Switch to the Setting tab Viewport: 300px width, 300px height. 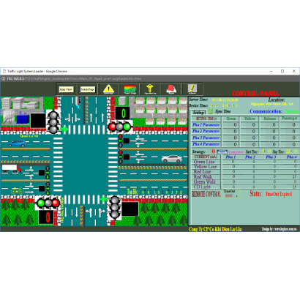(x=198, y=113)
